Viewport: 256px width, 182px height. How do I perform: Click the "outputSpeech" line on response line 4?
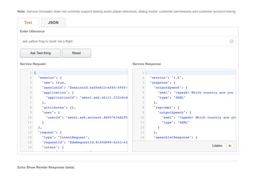(x=171, y=88)
